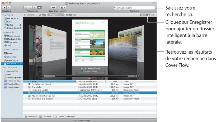The width and height of the screenshot is (216, 122).
Task: Select the Lettre à la famille file
Action: coord(90,90)
